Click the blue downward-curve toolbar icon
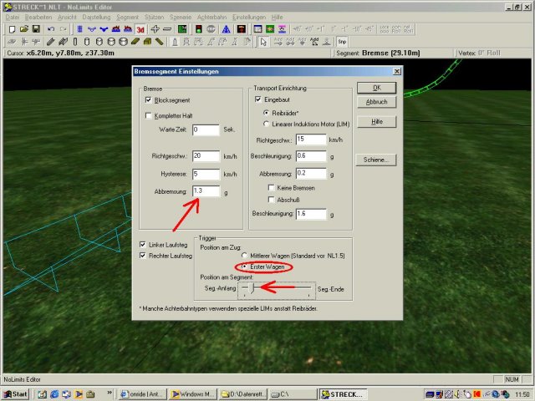 [104, 29]
